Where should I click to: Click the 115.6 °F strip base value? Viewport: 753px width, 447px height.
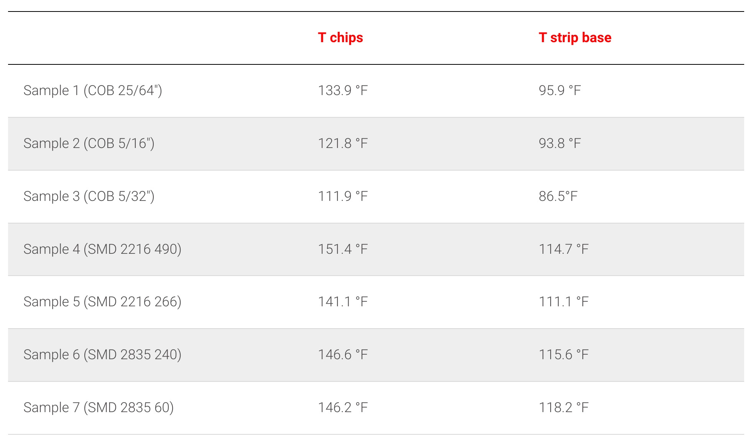click(564, 355)
